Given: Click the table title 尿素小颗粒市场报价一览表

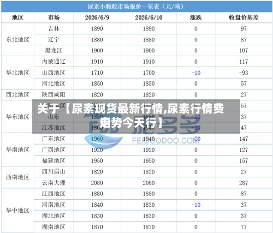Looking at the screenshot, I should [x=123, y=7].
